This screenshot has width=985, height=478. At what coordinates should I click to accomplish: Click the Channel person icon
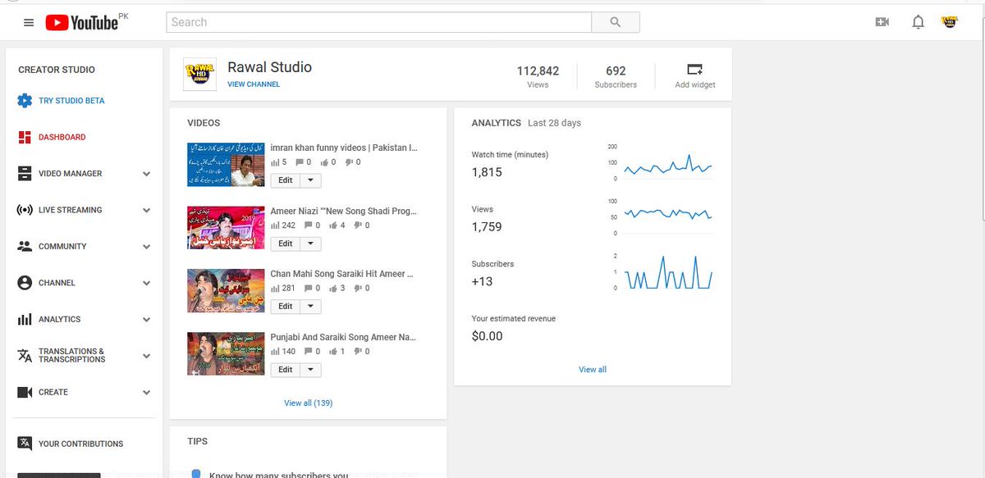point(25,283)
